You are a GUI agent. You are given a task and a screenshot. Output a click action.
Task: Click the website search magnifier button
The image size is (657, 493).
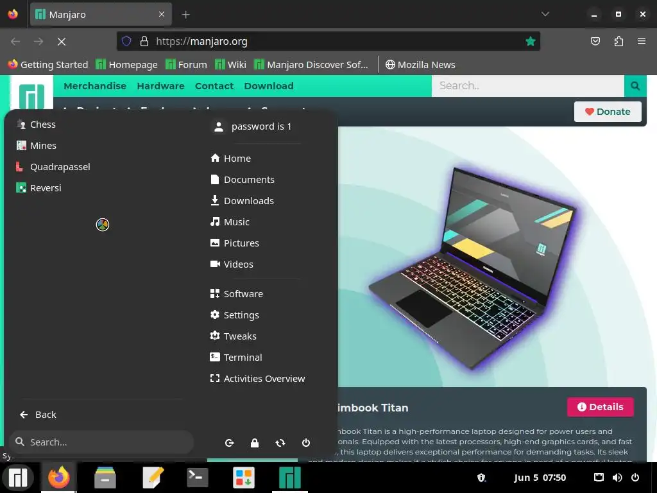point(635,86)
